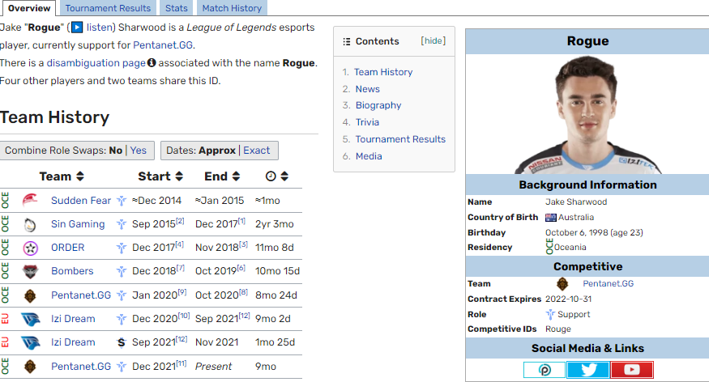Open the Bombers team link

72,271
